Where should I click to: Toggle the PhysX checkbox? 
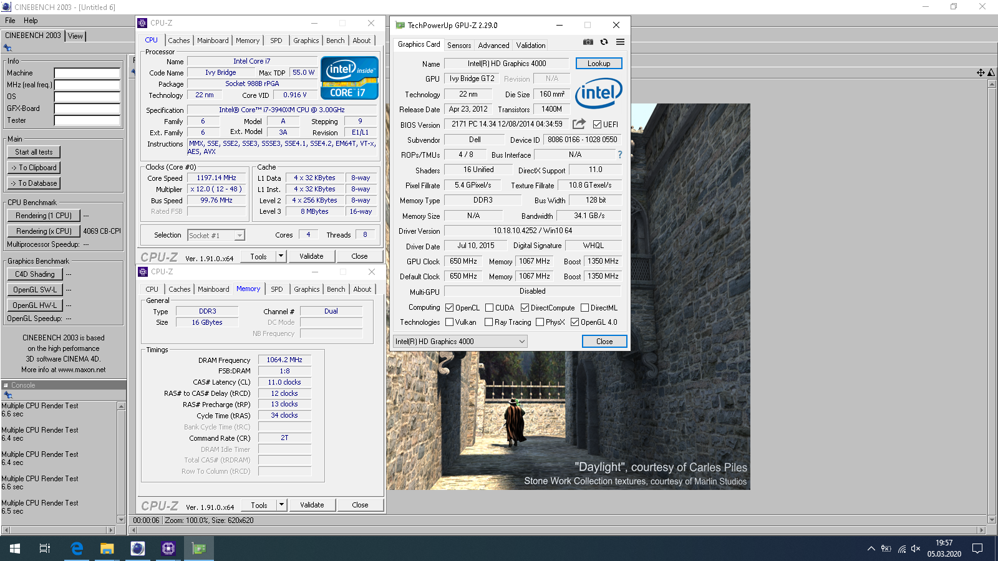pos(540,322)
